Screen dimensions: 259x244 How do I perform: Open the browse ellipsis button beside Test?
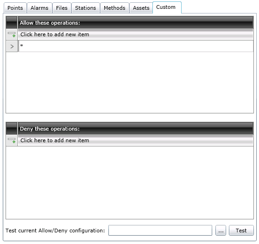point(221,231)
